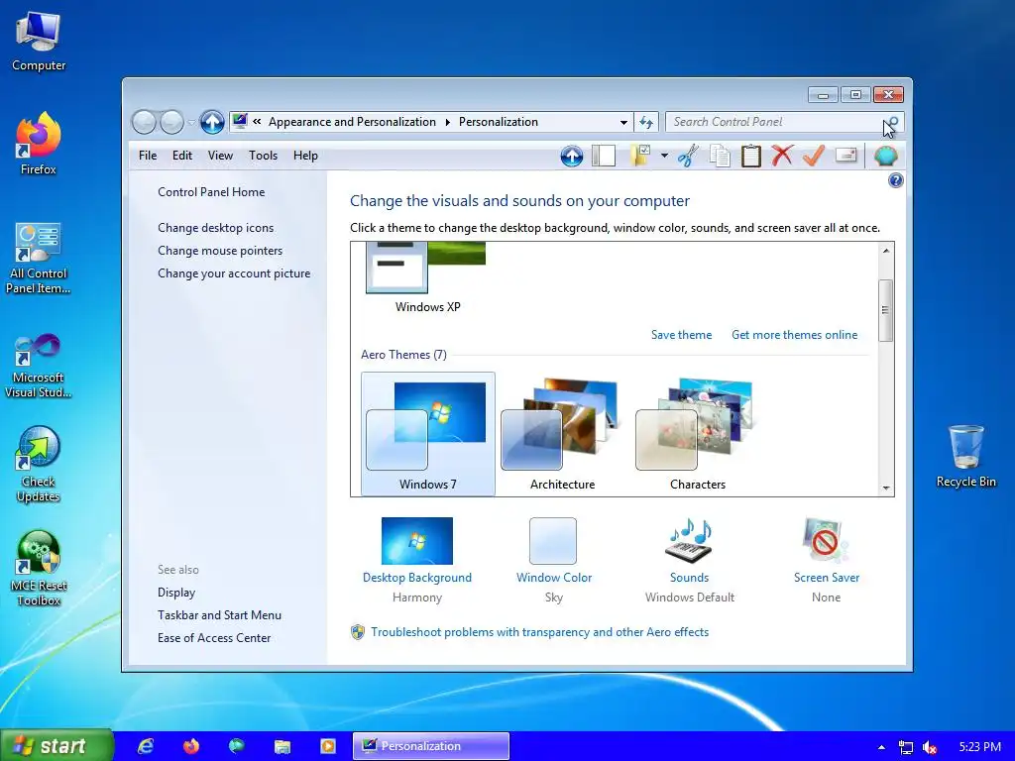Open the Tools menu

(263, 156)
